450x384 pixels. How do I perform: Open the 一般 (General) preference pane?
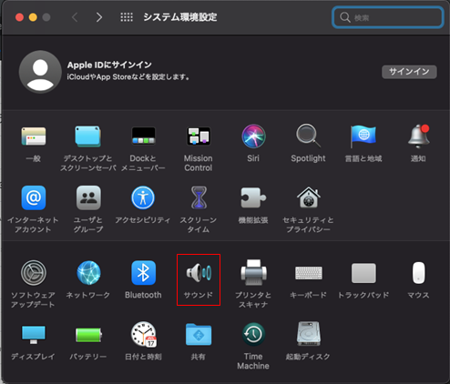point(34,136)
